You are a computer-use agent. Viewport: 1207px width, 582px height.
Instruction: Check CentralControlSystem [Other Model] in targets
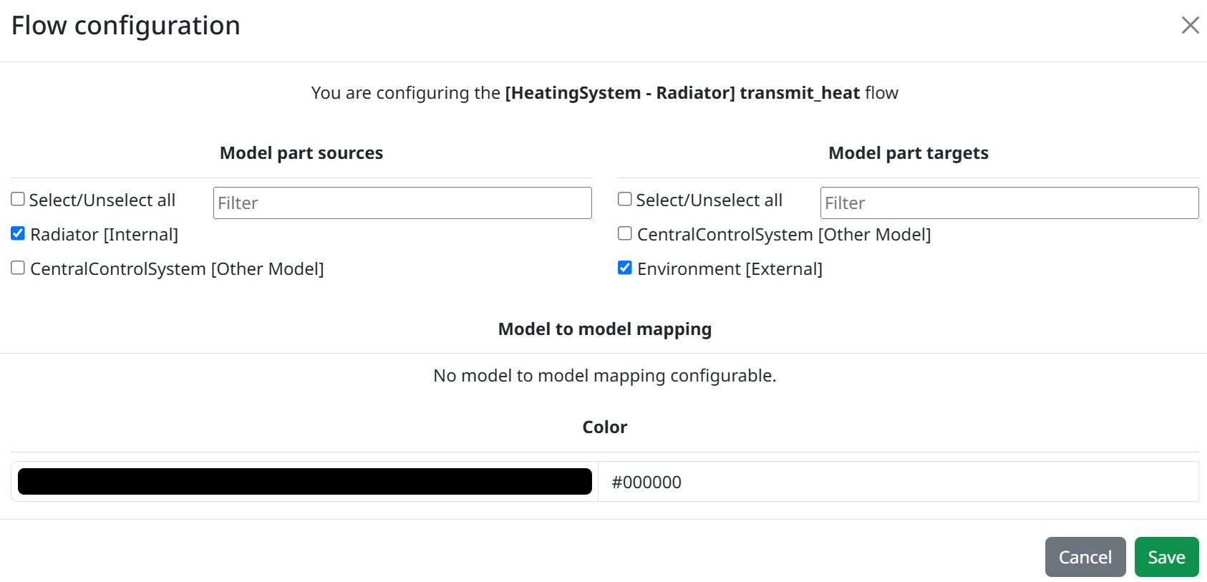click(625, 233)
